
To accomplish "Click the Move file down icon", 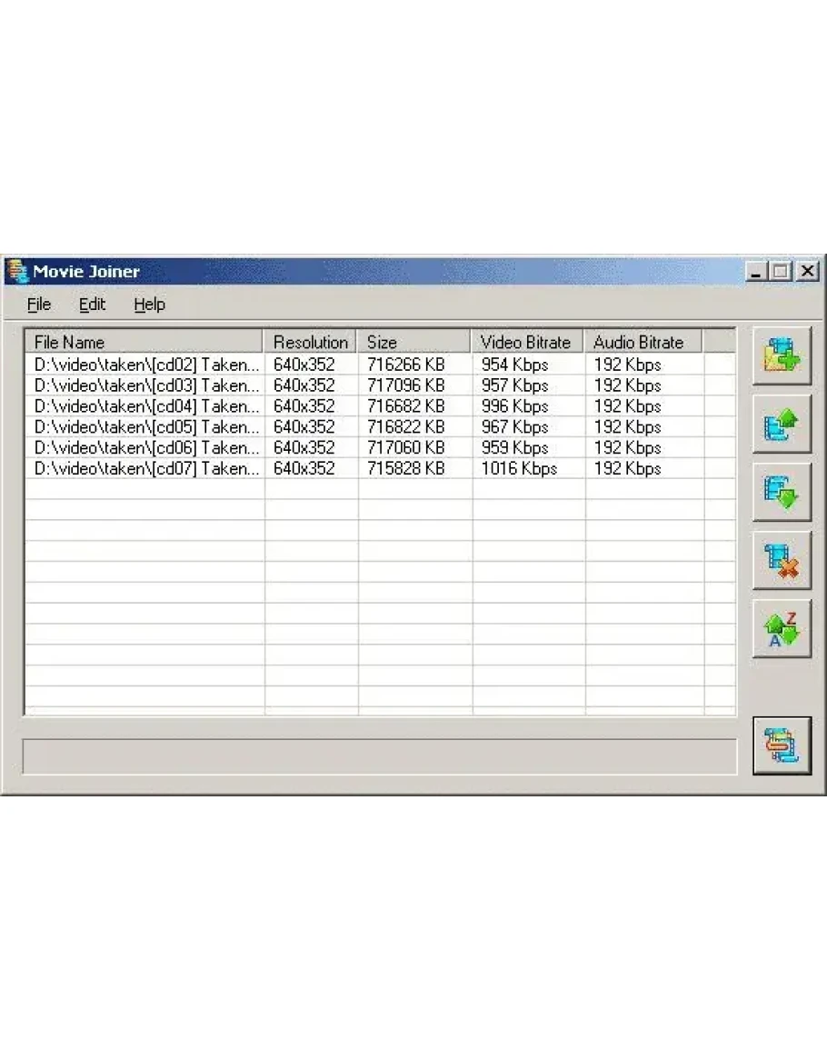I will pos(782,493).
